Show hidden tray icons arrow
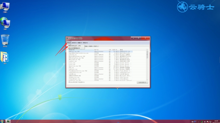Image resolution: width=220 pixels, height=123 pixels. (x=199, y=122)
